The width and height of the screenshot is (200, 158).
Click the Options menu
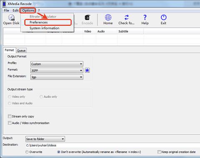click(x=28, y=10)
